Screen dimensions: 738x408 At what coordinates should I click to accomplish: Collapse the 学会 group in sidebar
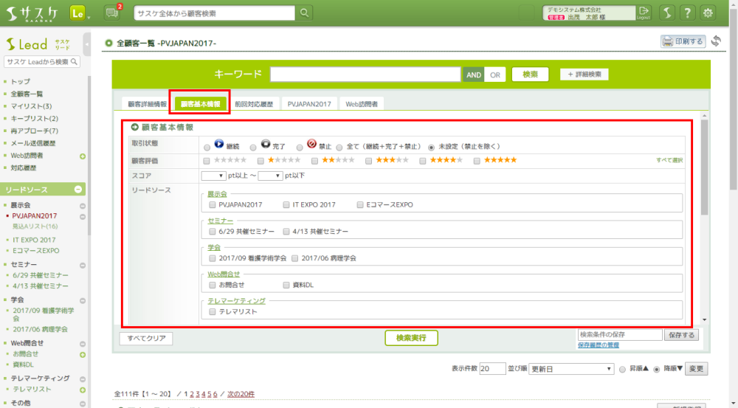(x=83, y=300)
